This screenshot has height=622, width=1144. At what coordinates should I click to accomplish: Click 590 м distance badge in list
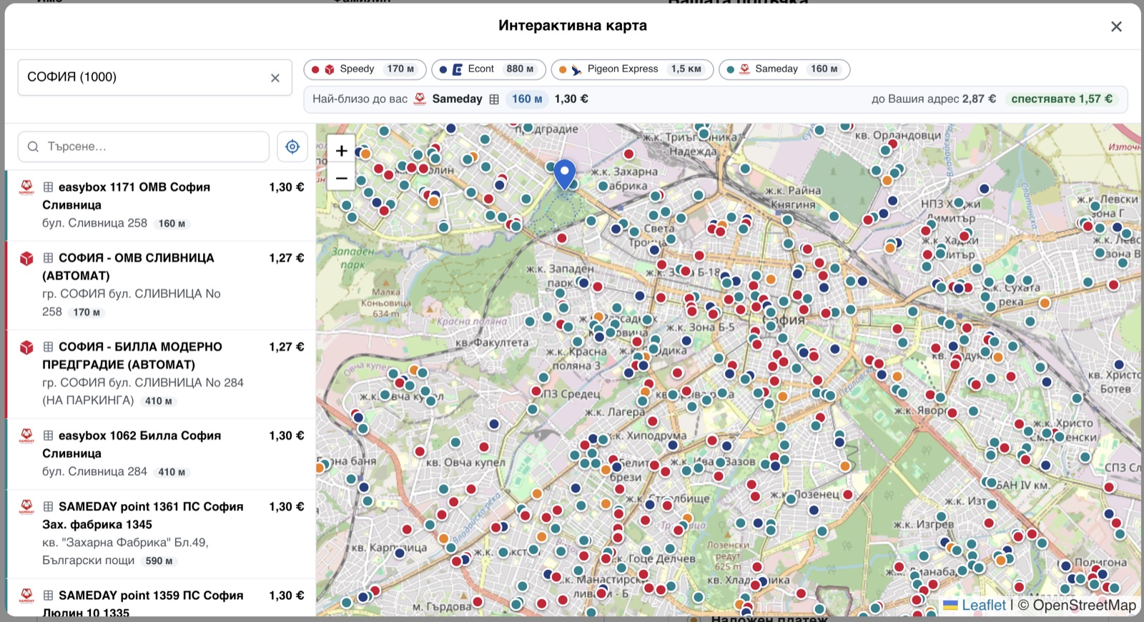[159, 561]
